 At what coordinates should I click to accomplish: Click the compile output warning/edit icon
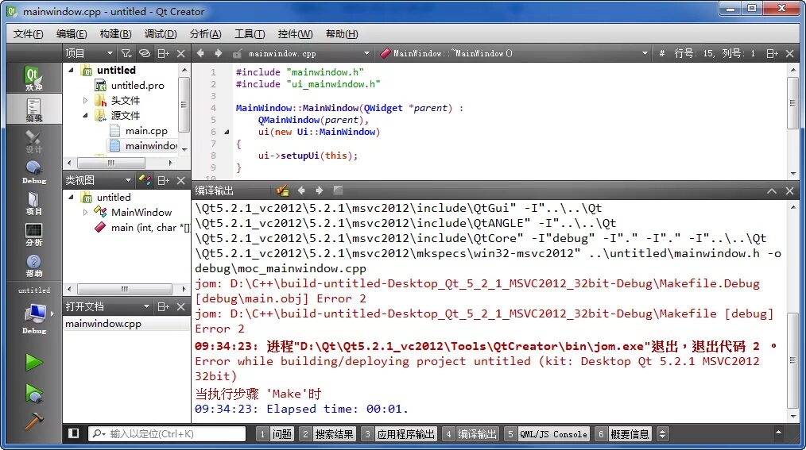[x=283, y=190]
